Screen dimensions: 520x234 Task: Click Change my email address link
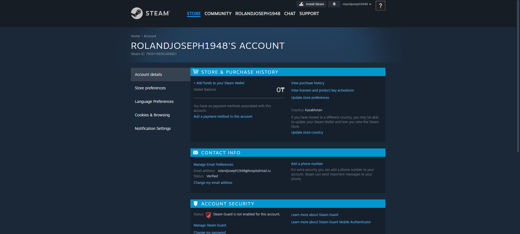213,183
